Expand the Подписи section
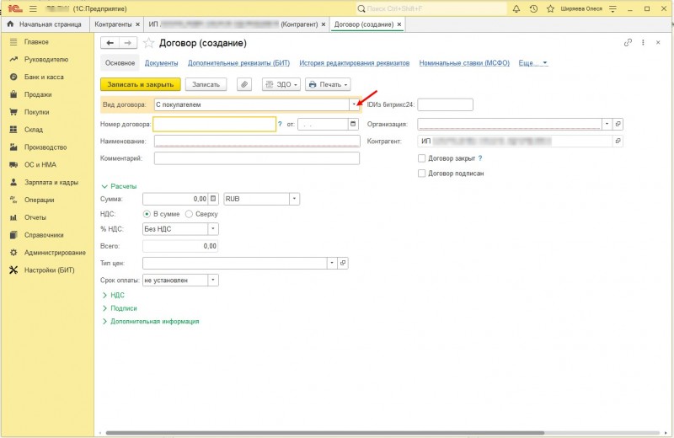 coord(120,308)
